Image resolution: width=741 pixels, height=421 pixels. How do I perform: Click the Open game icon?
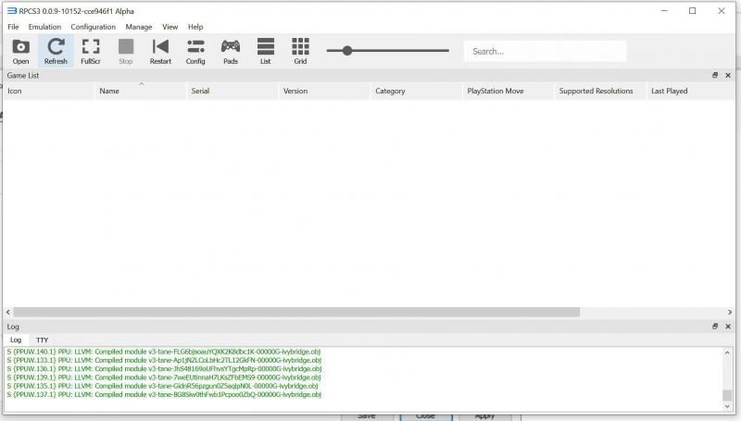[x=20, y=51]
